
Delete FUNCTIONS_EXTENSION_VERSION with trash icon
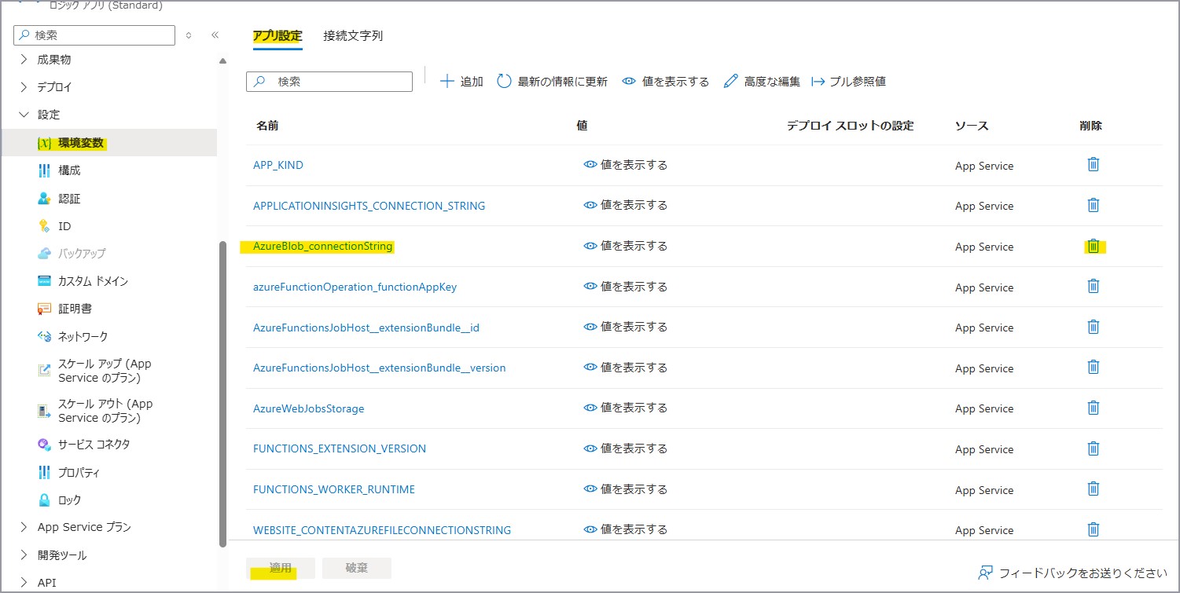[x=1093, y=448]
